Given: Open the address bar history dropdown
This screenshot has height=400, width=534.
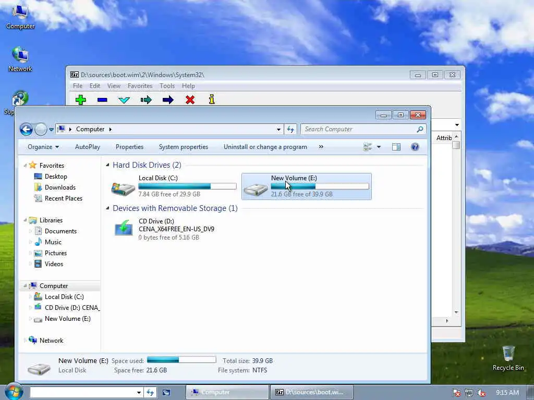Looking at the screenshot, I should [x=278, y=129].
